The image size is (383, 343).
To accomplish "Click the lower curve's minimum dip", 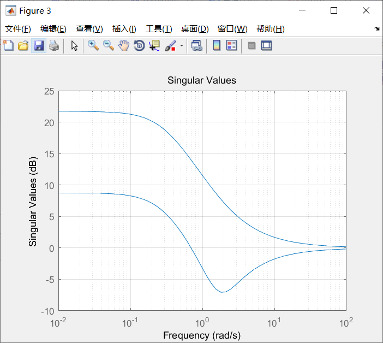I will [x=222, y=292].
